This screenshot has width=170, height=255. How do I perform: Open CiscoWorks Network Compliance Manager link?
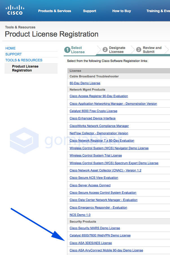point(99,126)
